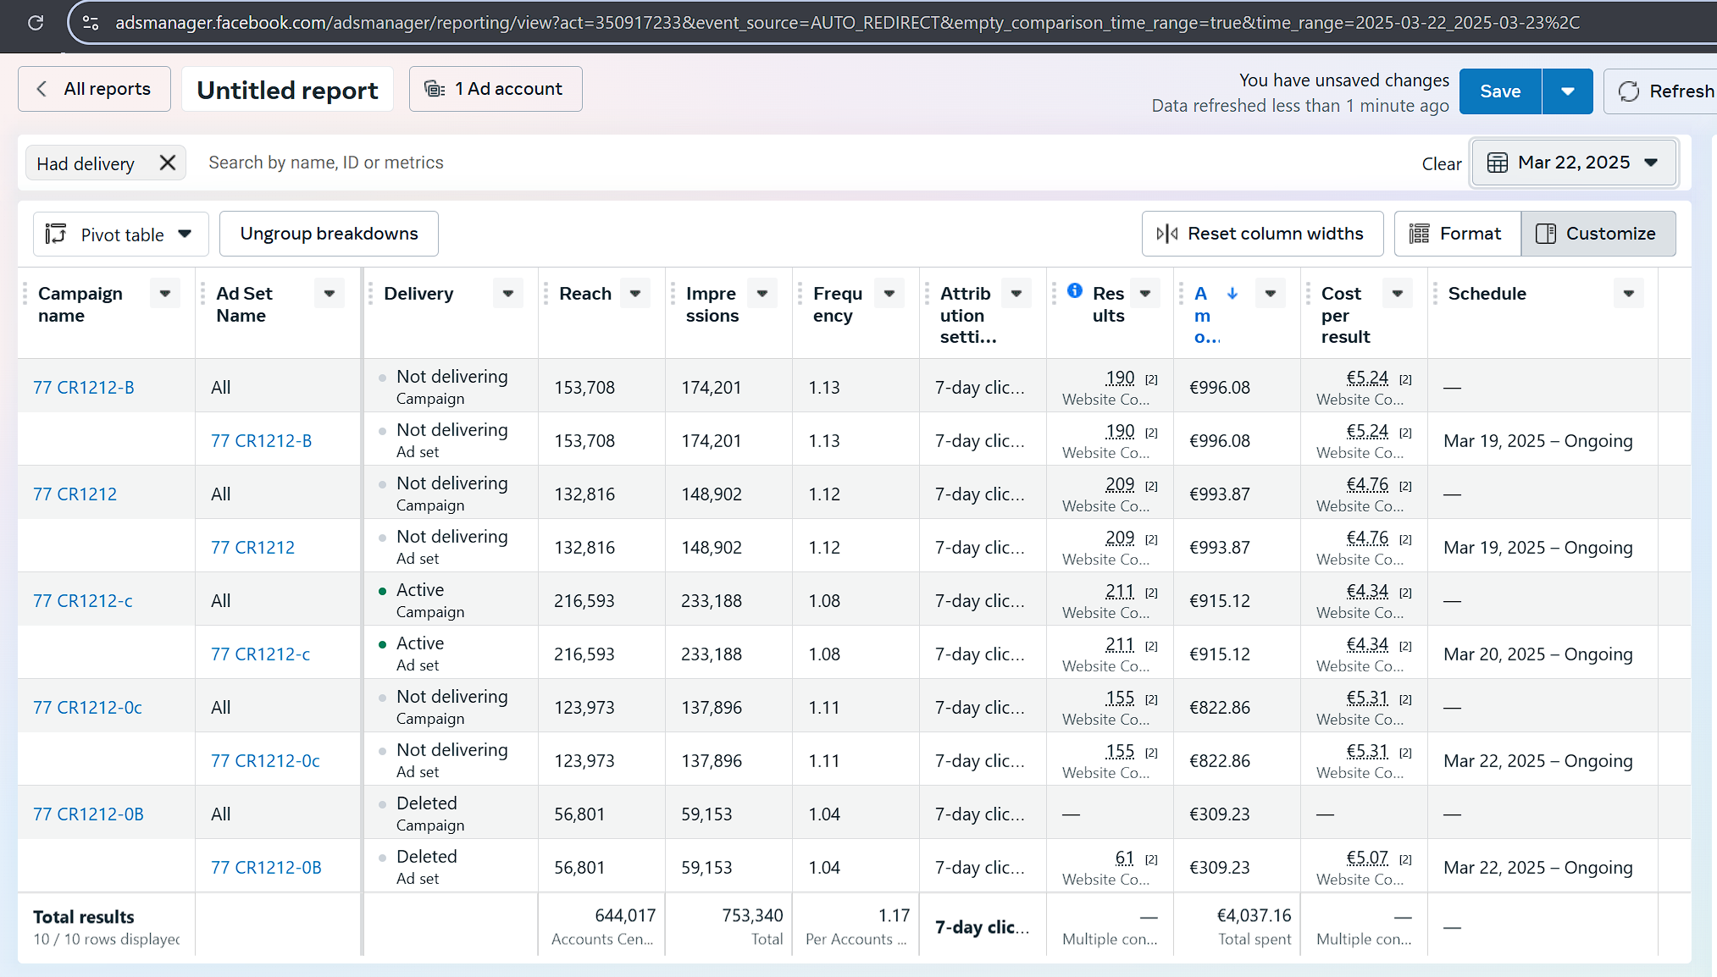Open the Format options
1717x977 pixels.
click(1457, 234)
